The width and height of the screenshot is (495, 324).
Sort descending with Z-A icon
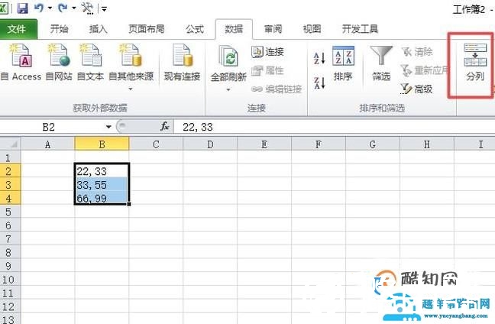coord(319,83)
